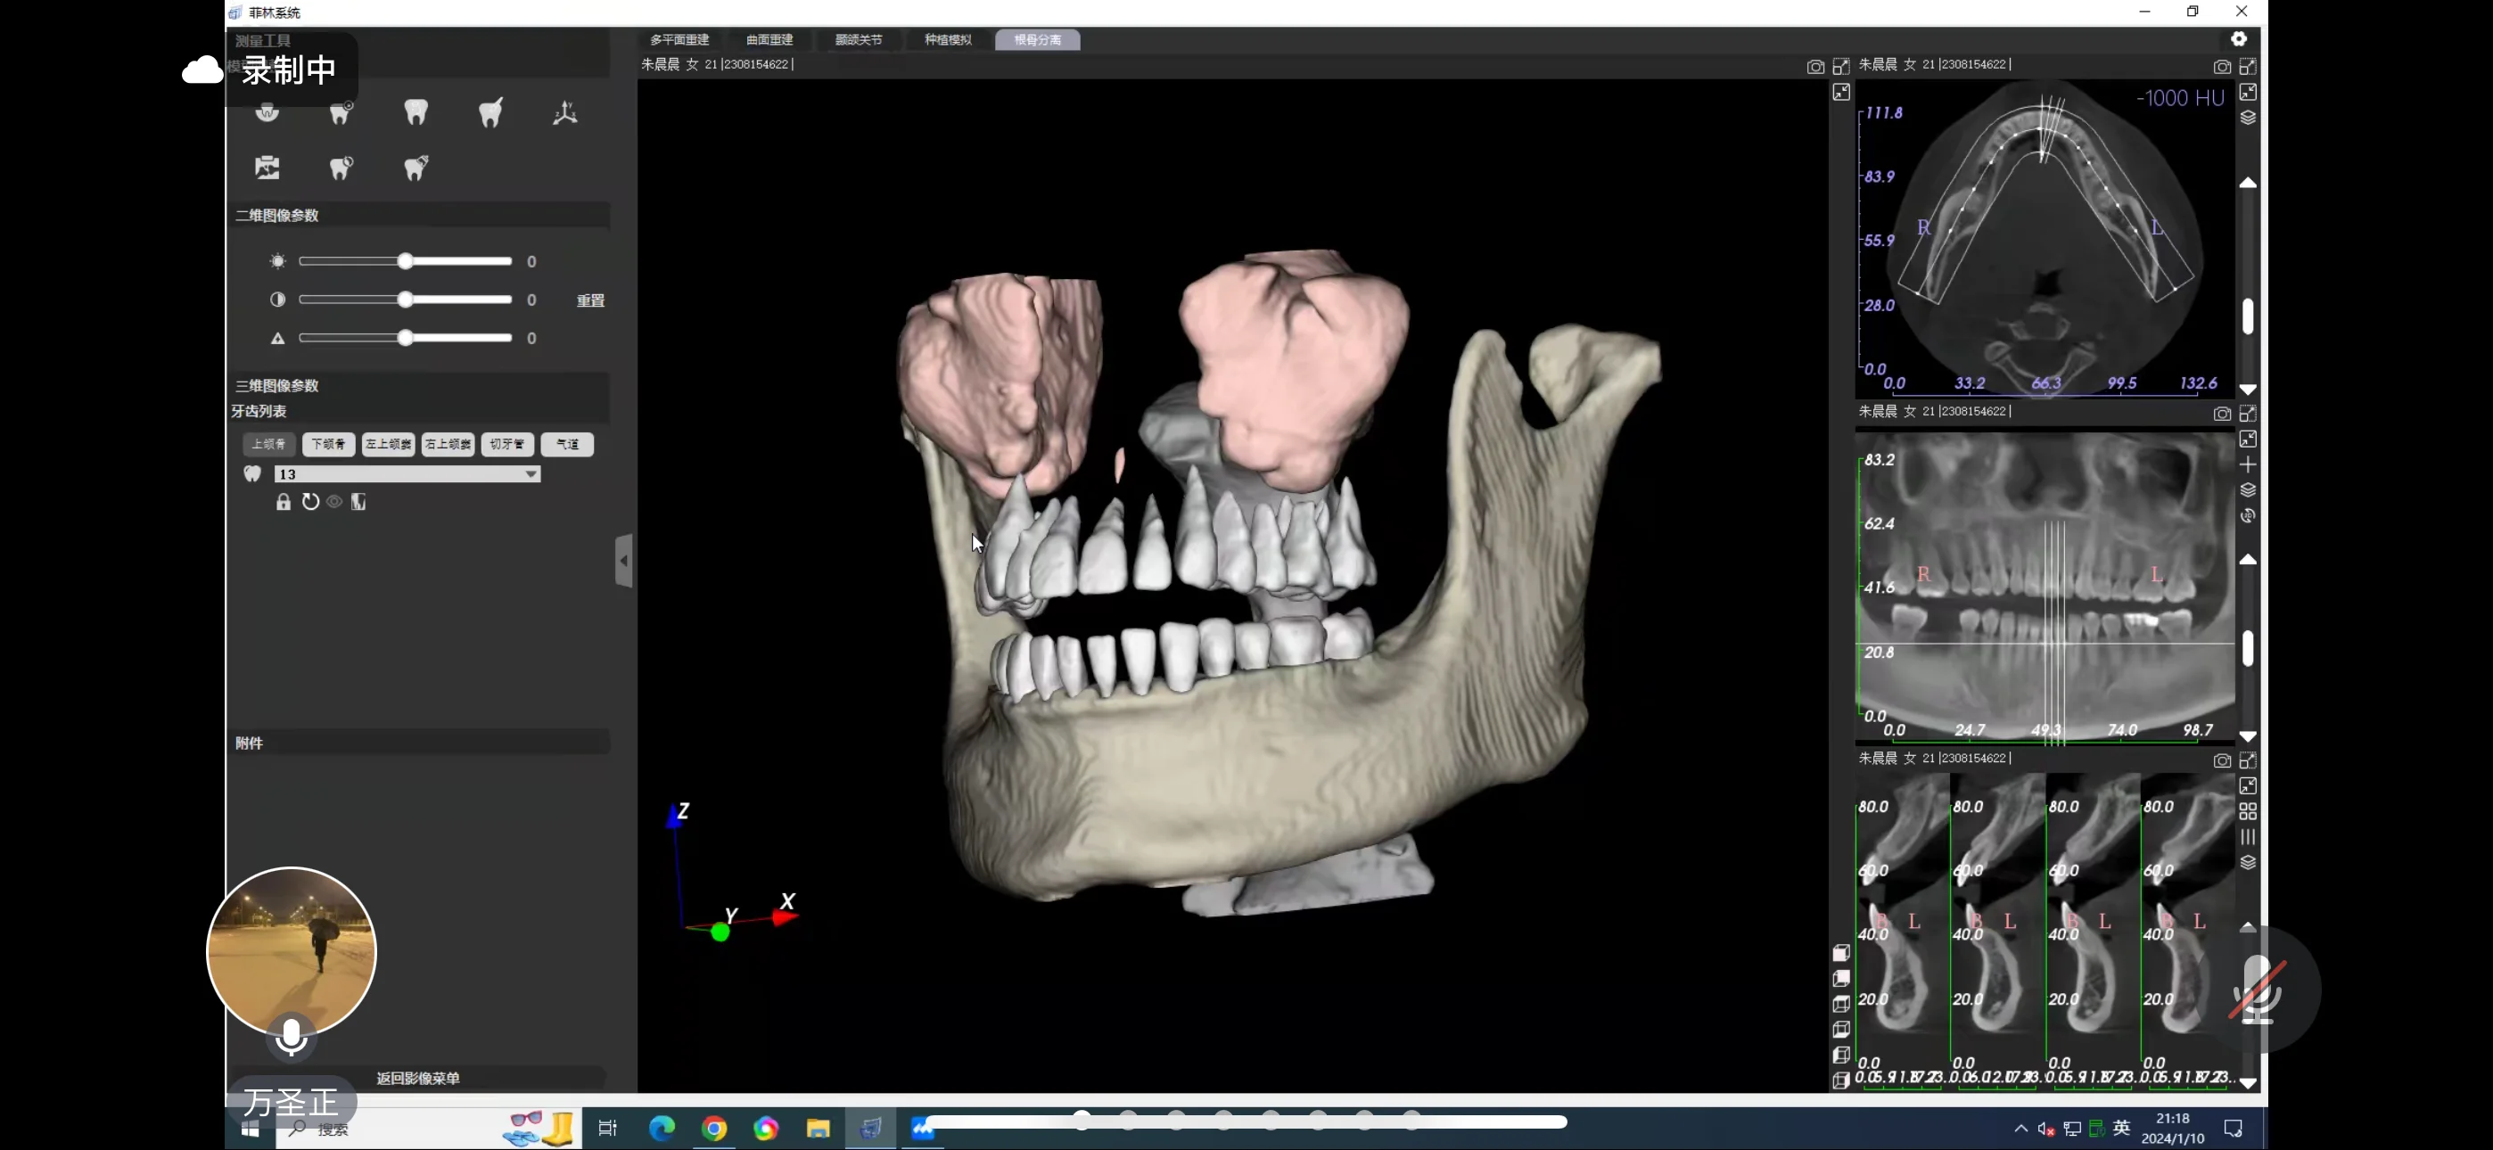Click 返回影像菜单 button
This screenshot has width=2493, height=1150.
[x=417, y=1078]
